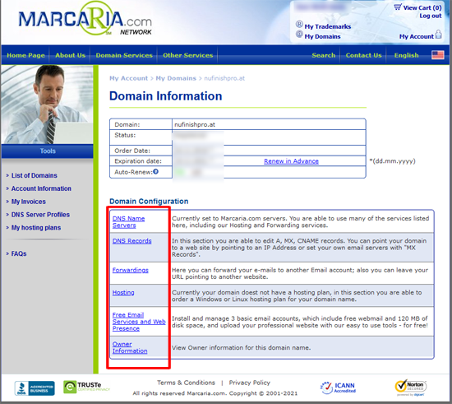Image resolution: width=452 pixels, height=404 pixels.
Task: Click the TRUSTe certified privacy badge
Action: [x=87, y=387]
